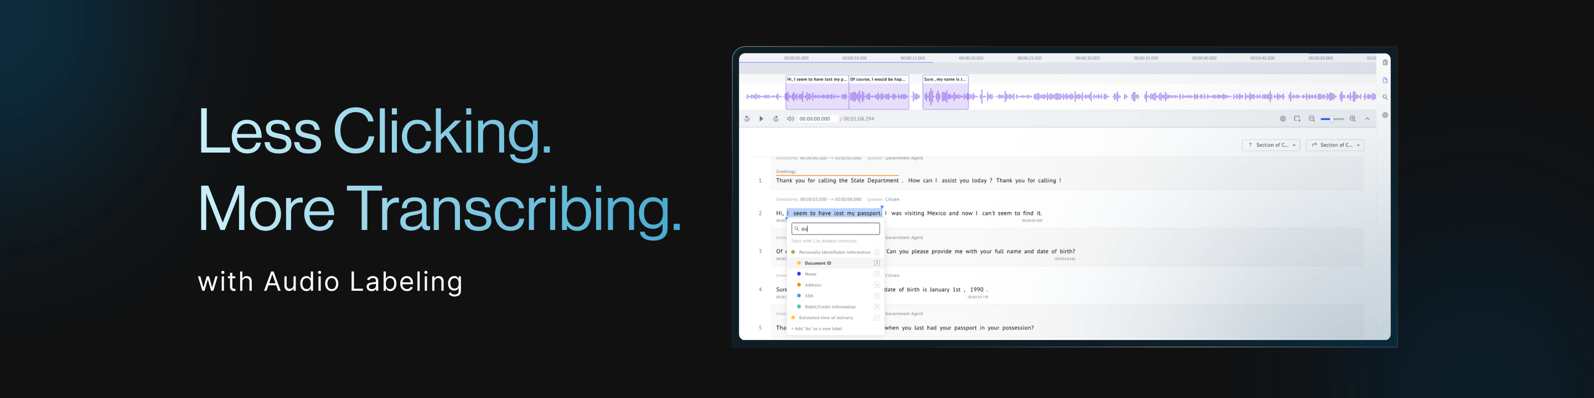Image resolution: width=1594 pixels, height=398 pixels.
Task: Zoom in the waveform
Action: pyautogui.click(x=1353, y=119)
